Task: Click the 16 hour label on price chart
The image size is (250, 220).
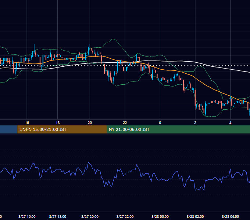Action: pos(27,123)
